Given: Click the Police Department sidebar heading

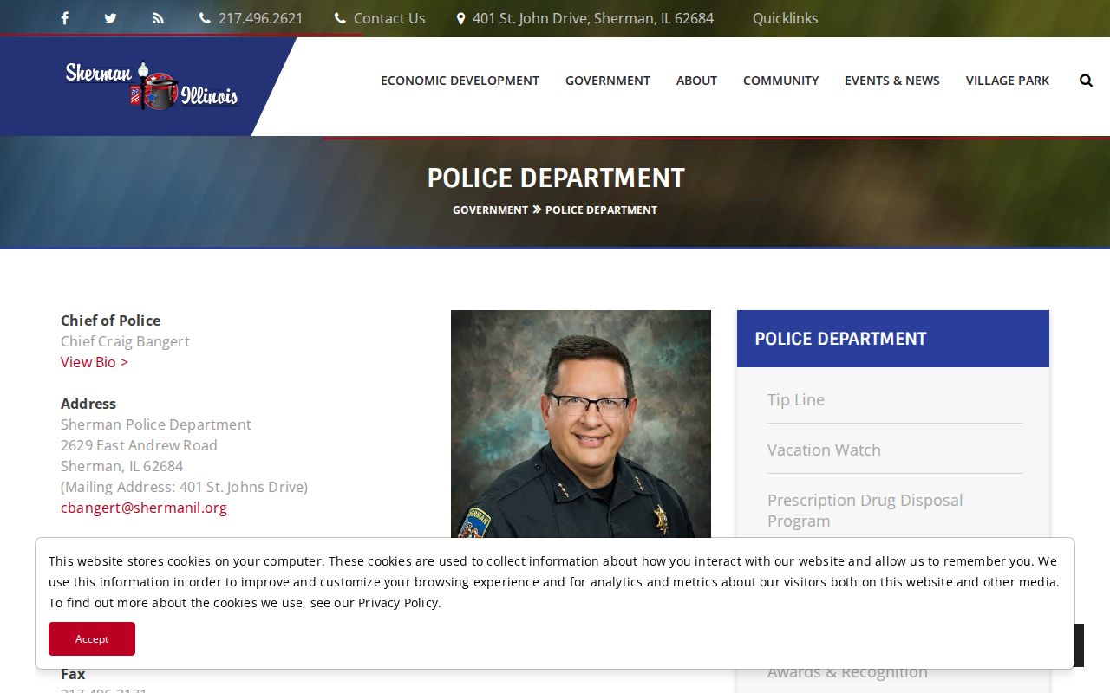Looking at the screenshot, I should tap(840, 339).
